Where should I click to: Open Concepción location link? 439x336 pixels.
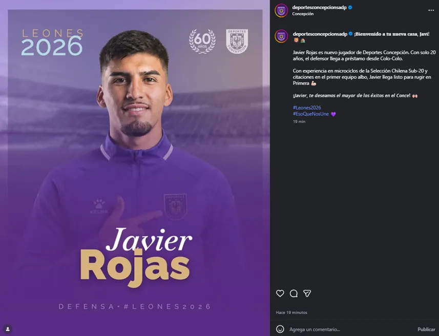click(303, 14)
